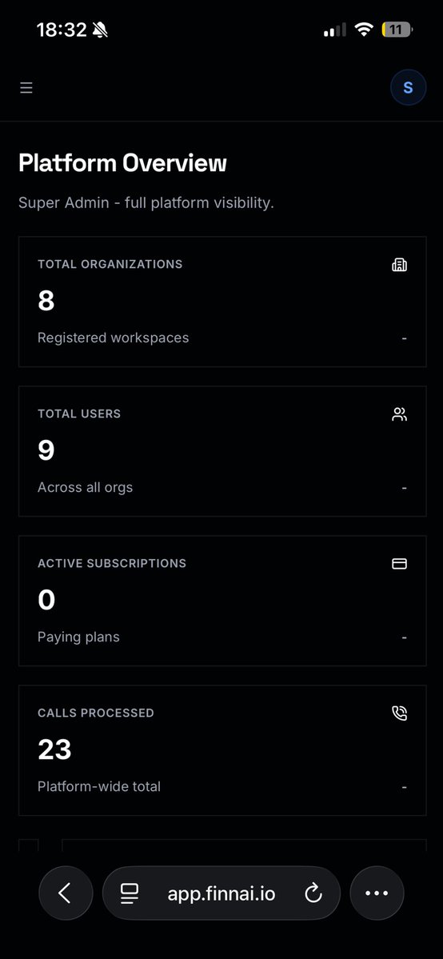Open the Total Users card
The width and height of the screenshot is (443, 959).
click(x=222, y=451)
